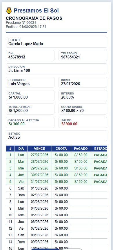
Task: Click row number 10 cell
Action: tap(10, 215)
